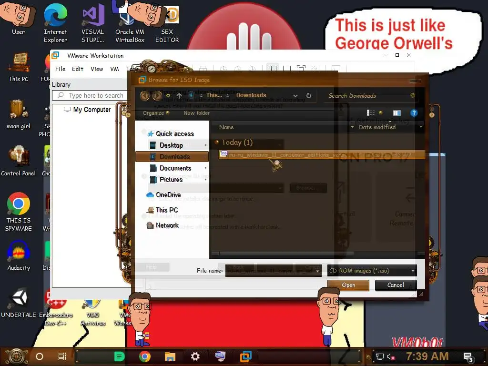Screen dimensions: 488x366
Task: Cancel the Browse for ISO Image dialog
Action: tap(396, 285)
